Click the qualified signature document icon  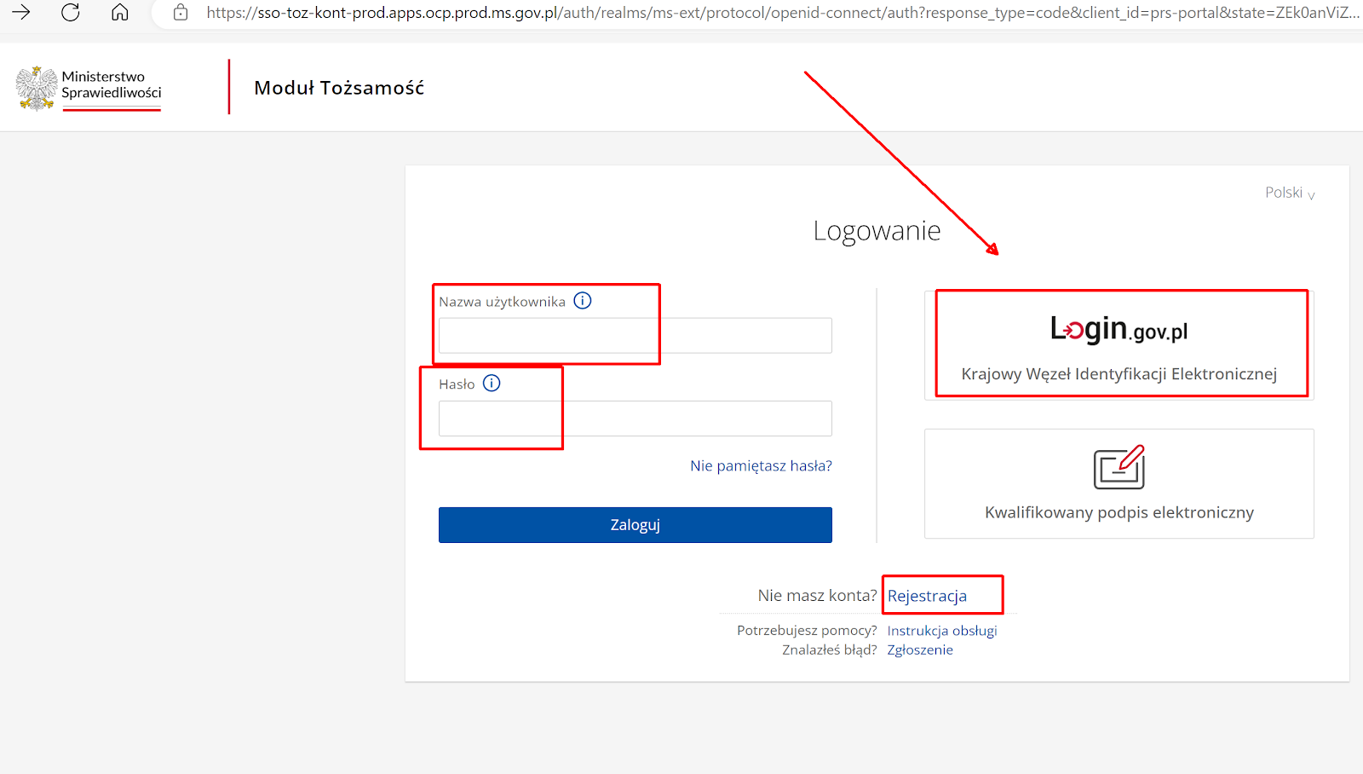[1119, 467]
